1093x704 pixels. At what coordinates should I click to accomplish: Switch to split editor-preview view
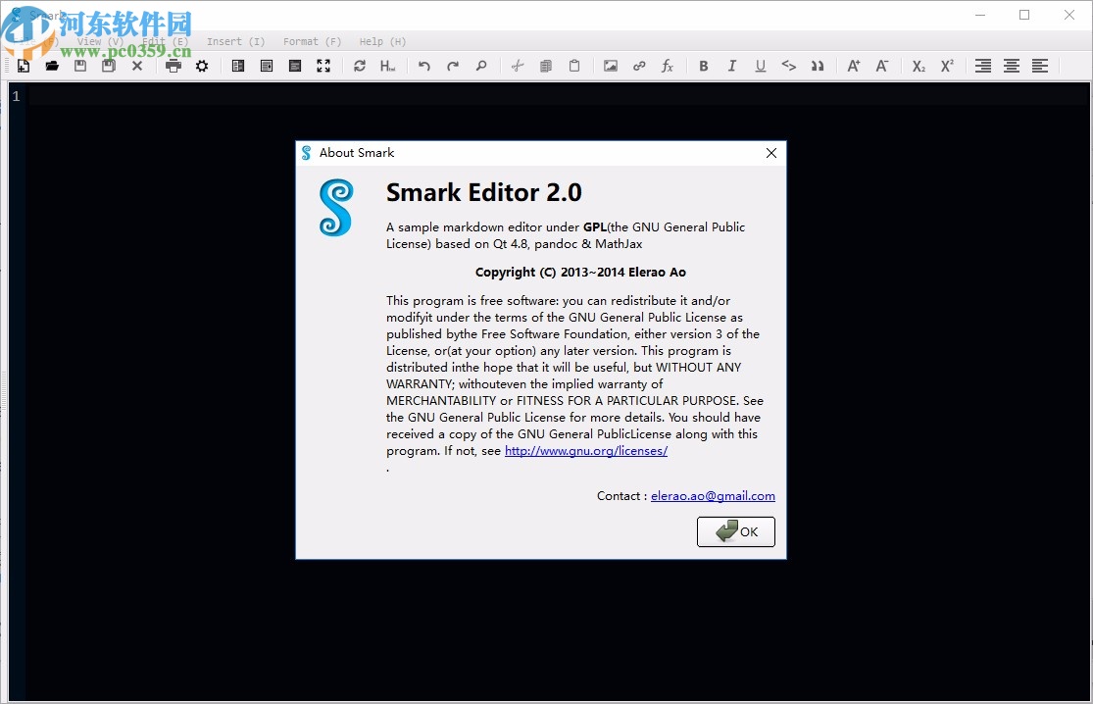click(237, 66)
